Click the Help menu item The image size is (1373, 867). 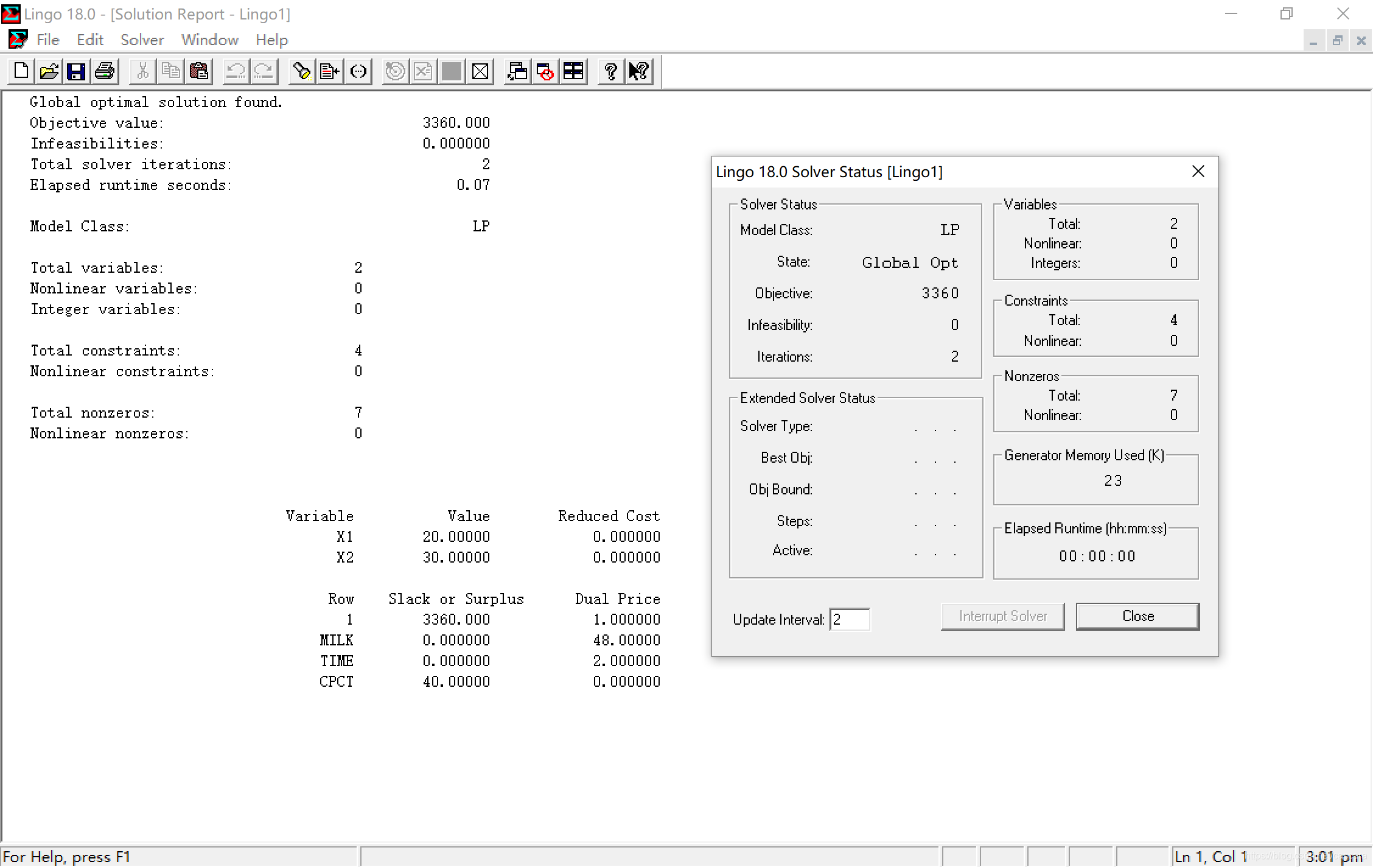pyautogui.click(x=271, y=40)
